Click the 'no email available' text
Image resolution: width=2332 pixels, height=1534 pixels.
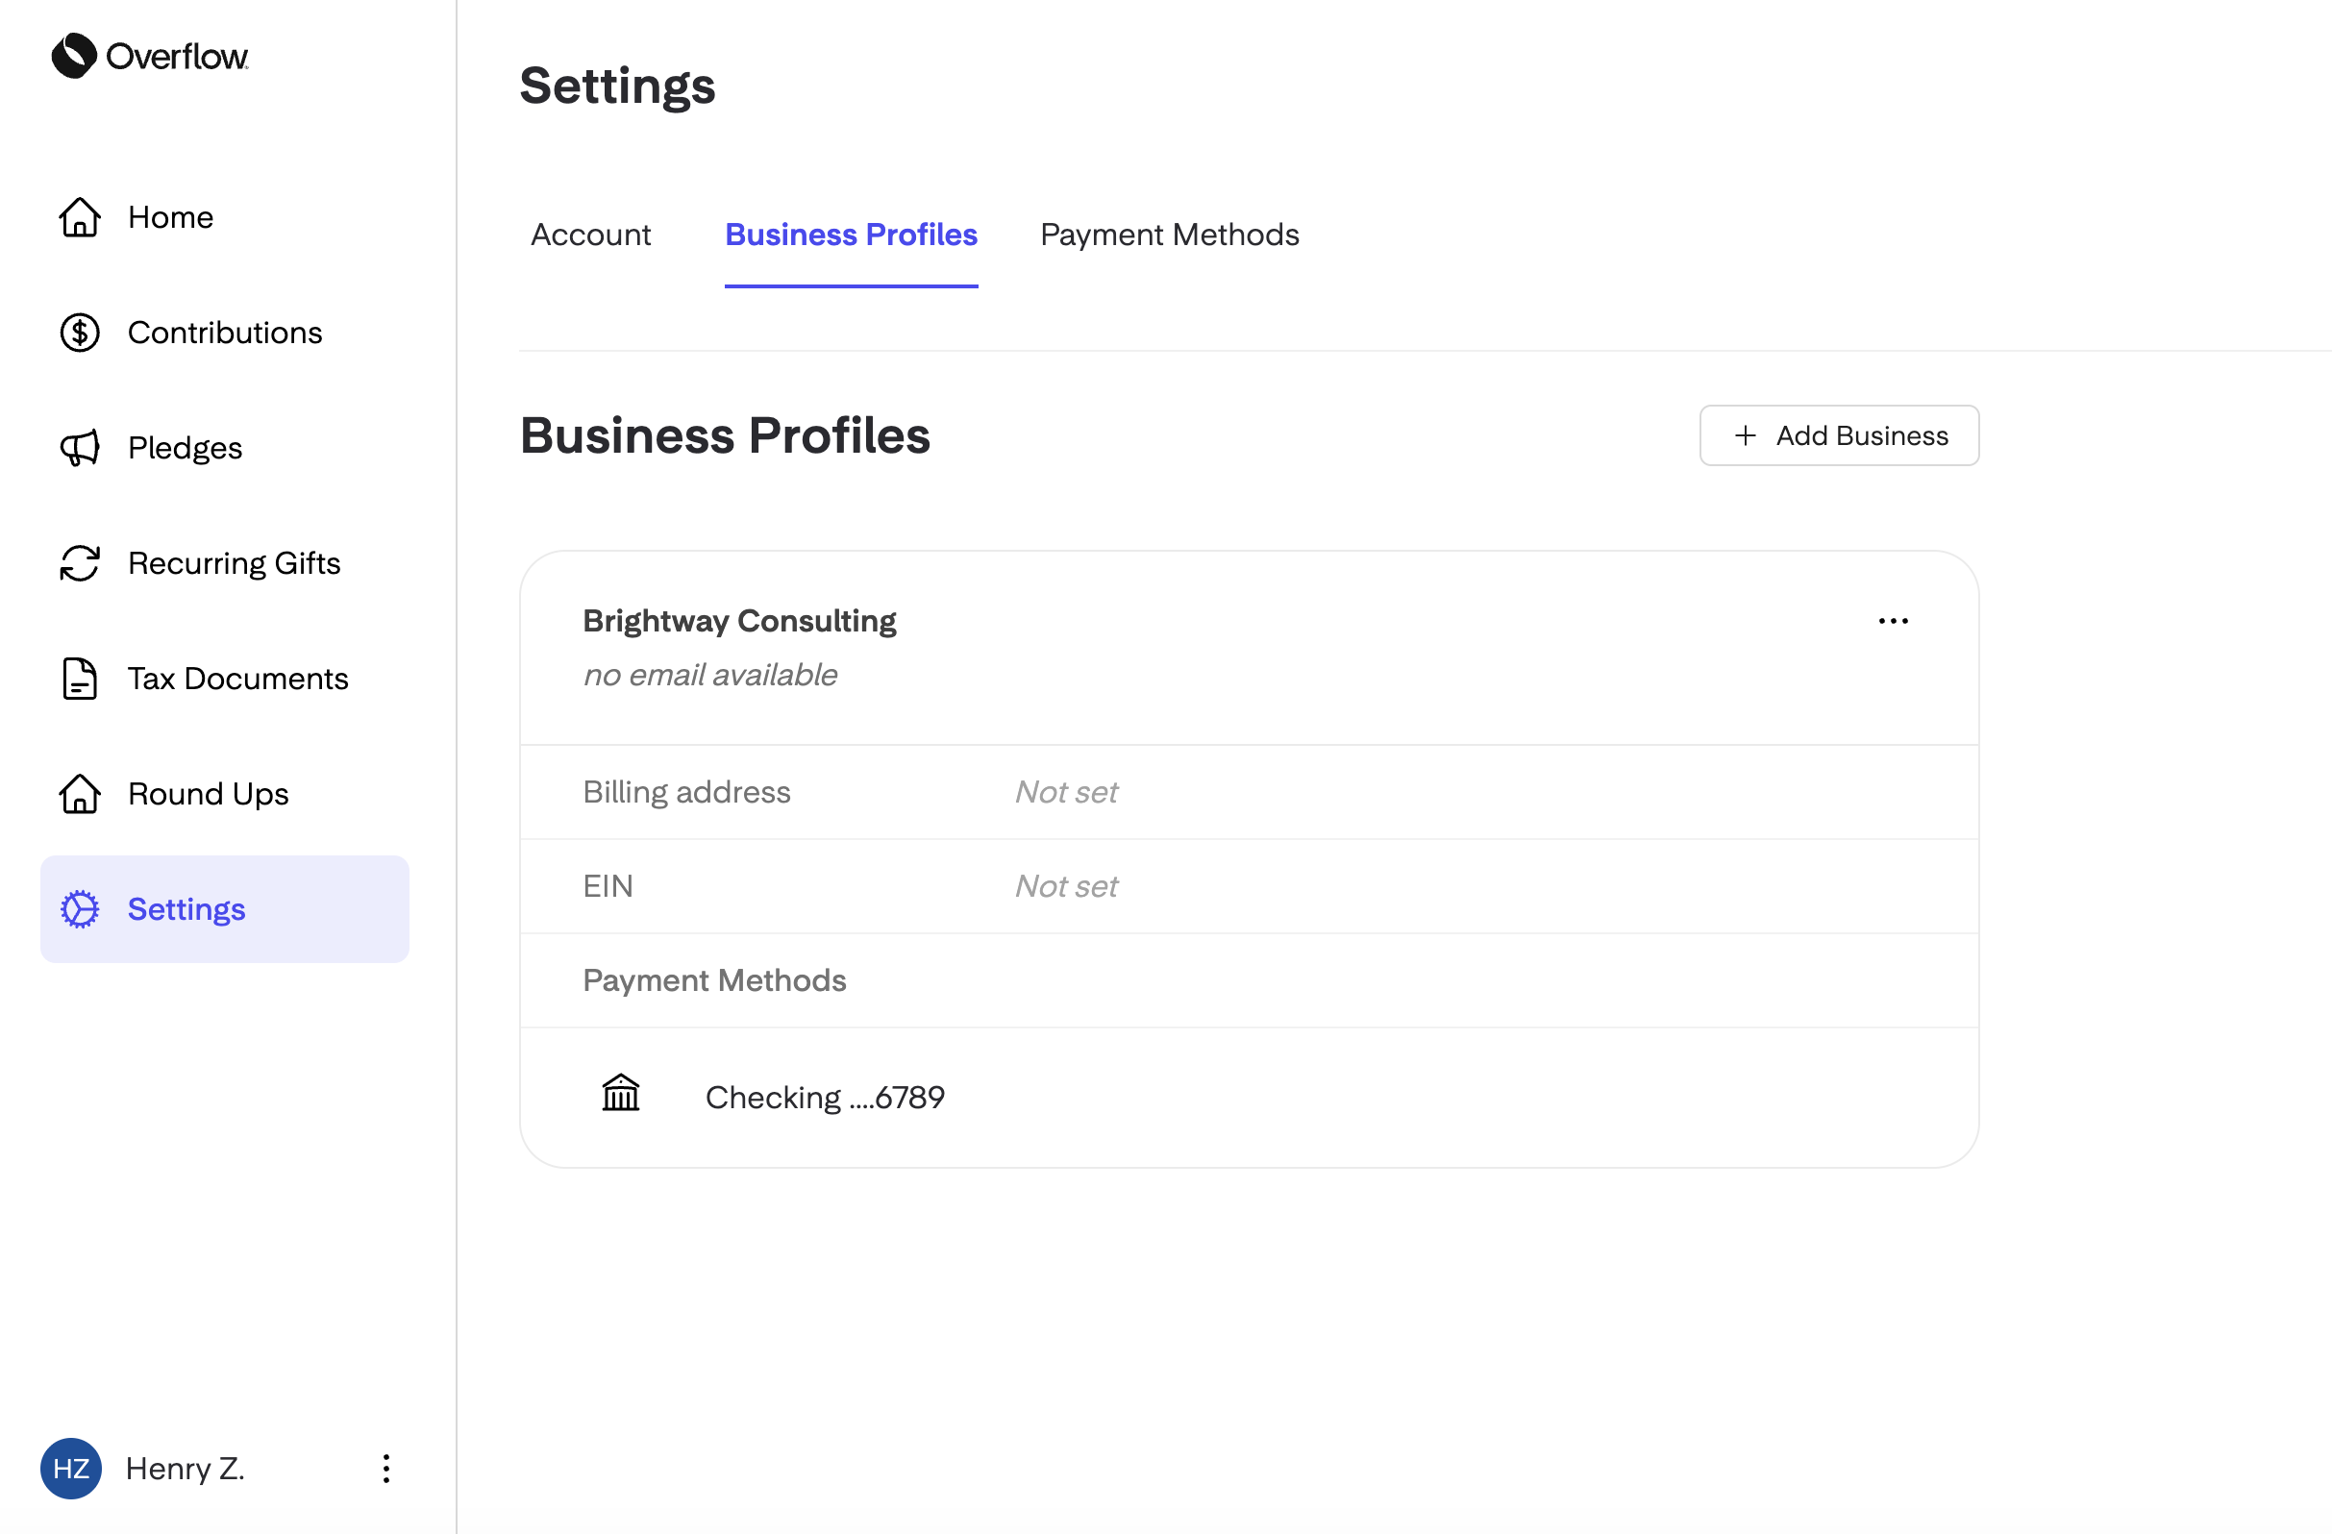coord(710,675)
